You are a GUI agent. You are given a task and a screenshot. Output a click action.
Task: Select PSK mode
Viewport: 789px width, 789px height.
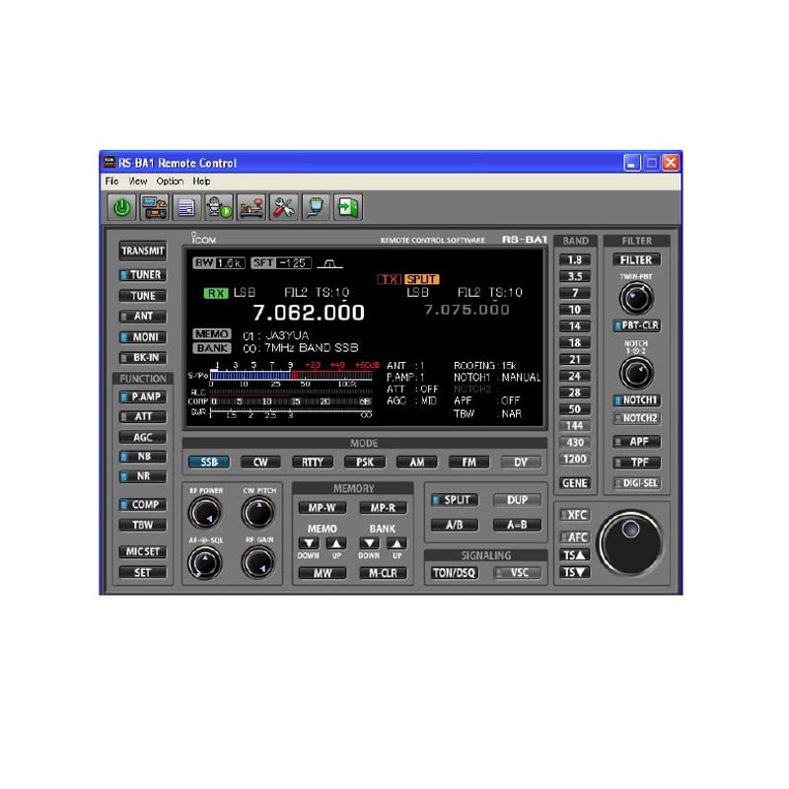pyautogui.click(x=365, y=462)
